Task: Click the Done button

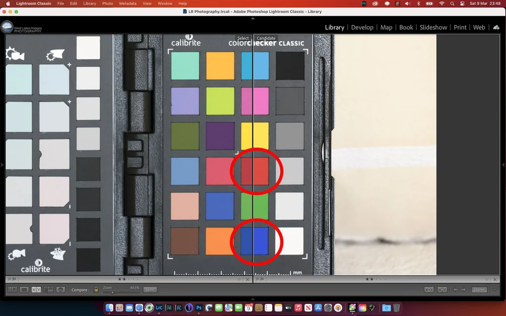Action: pyautogui.click(x=479, y=290)
